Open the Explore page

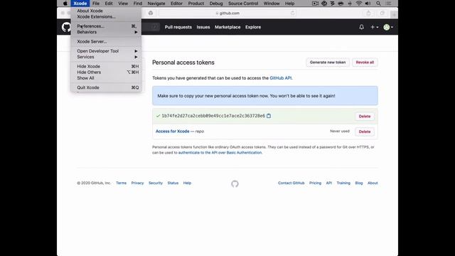click(253, 27)
